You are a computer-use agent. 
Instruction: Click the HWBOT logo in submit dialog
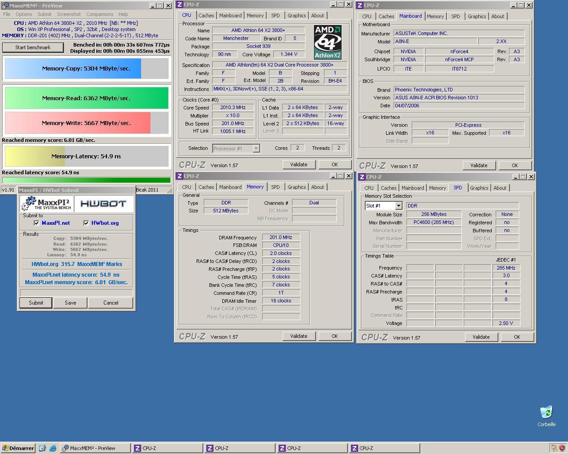click(103, 204)
